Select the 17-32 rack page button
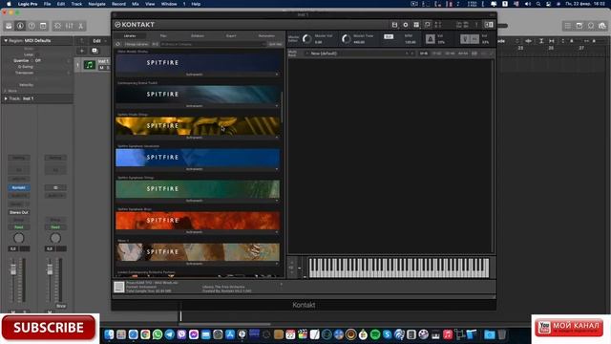Viewport: 611px width, 344px height. pos(436,54)
